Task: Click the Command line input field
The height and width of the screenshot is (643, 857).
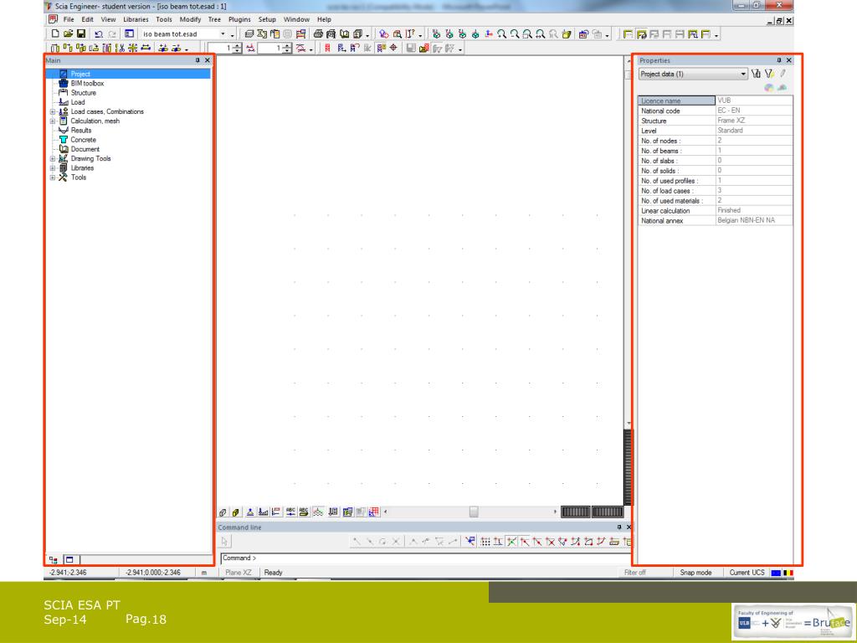Action: [426, 558]
